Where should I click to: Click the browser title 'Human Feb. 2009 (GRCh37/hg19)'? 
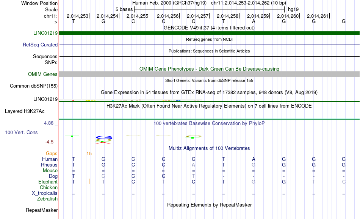169,3
